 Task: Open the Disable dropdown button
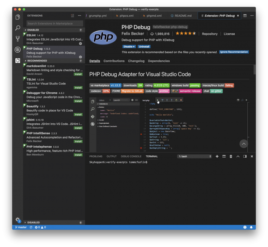[129, 47]
